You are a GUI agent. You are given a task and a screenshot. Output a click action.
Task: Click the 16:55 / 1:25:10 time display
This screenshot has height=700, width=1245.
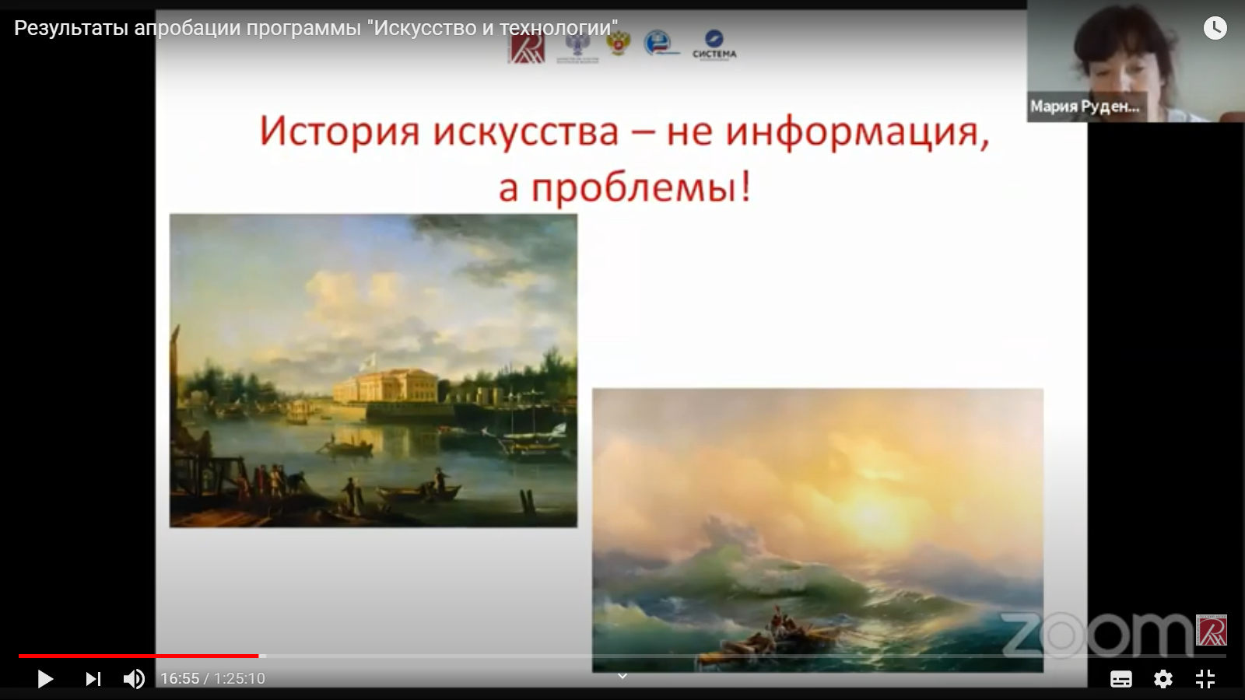click(x=212, y=679)
